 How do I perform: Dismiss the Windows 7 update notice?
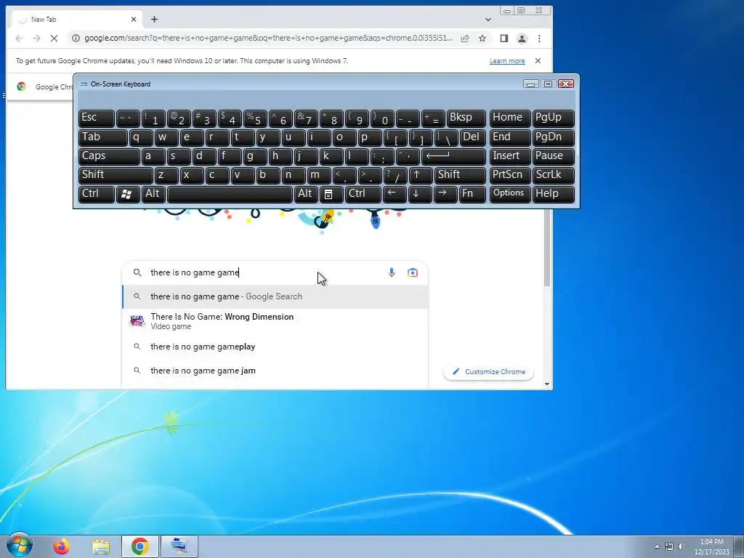click(x=538, y=61)
